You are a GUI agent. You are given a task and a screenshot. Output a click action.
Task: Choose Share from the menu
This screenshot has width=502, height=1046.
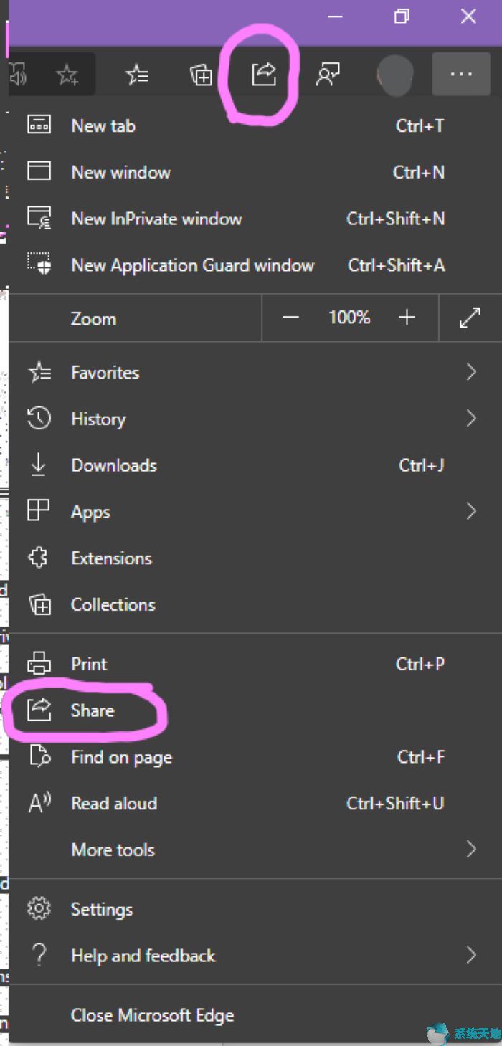(255, 710)
